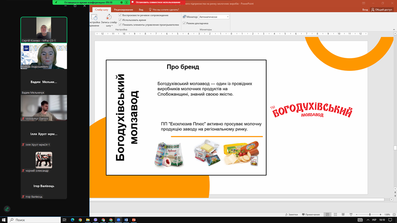The image size is (397, 223).
Task: Click the zoom out minus button
Action: (357, 214)
